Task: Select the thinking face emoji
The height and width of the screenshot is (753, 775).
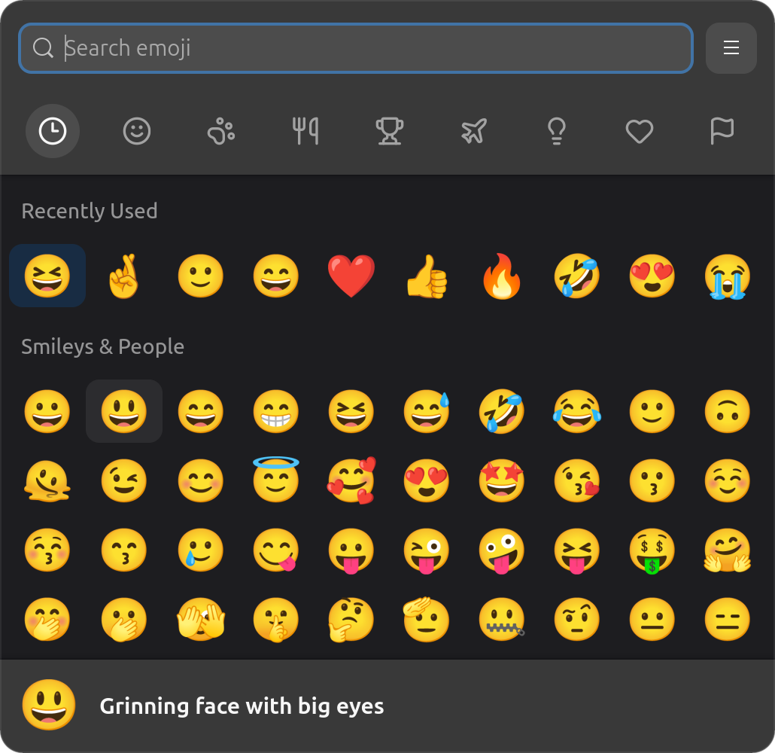Action: [351, 619]
